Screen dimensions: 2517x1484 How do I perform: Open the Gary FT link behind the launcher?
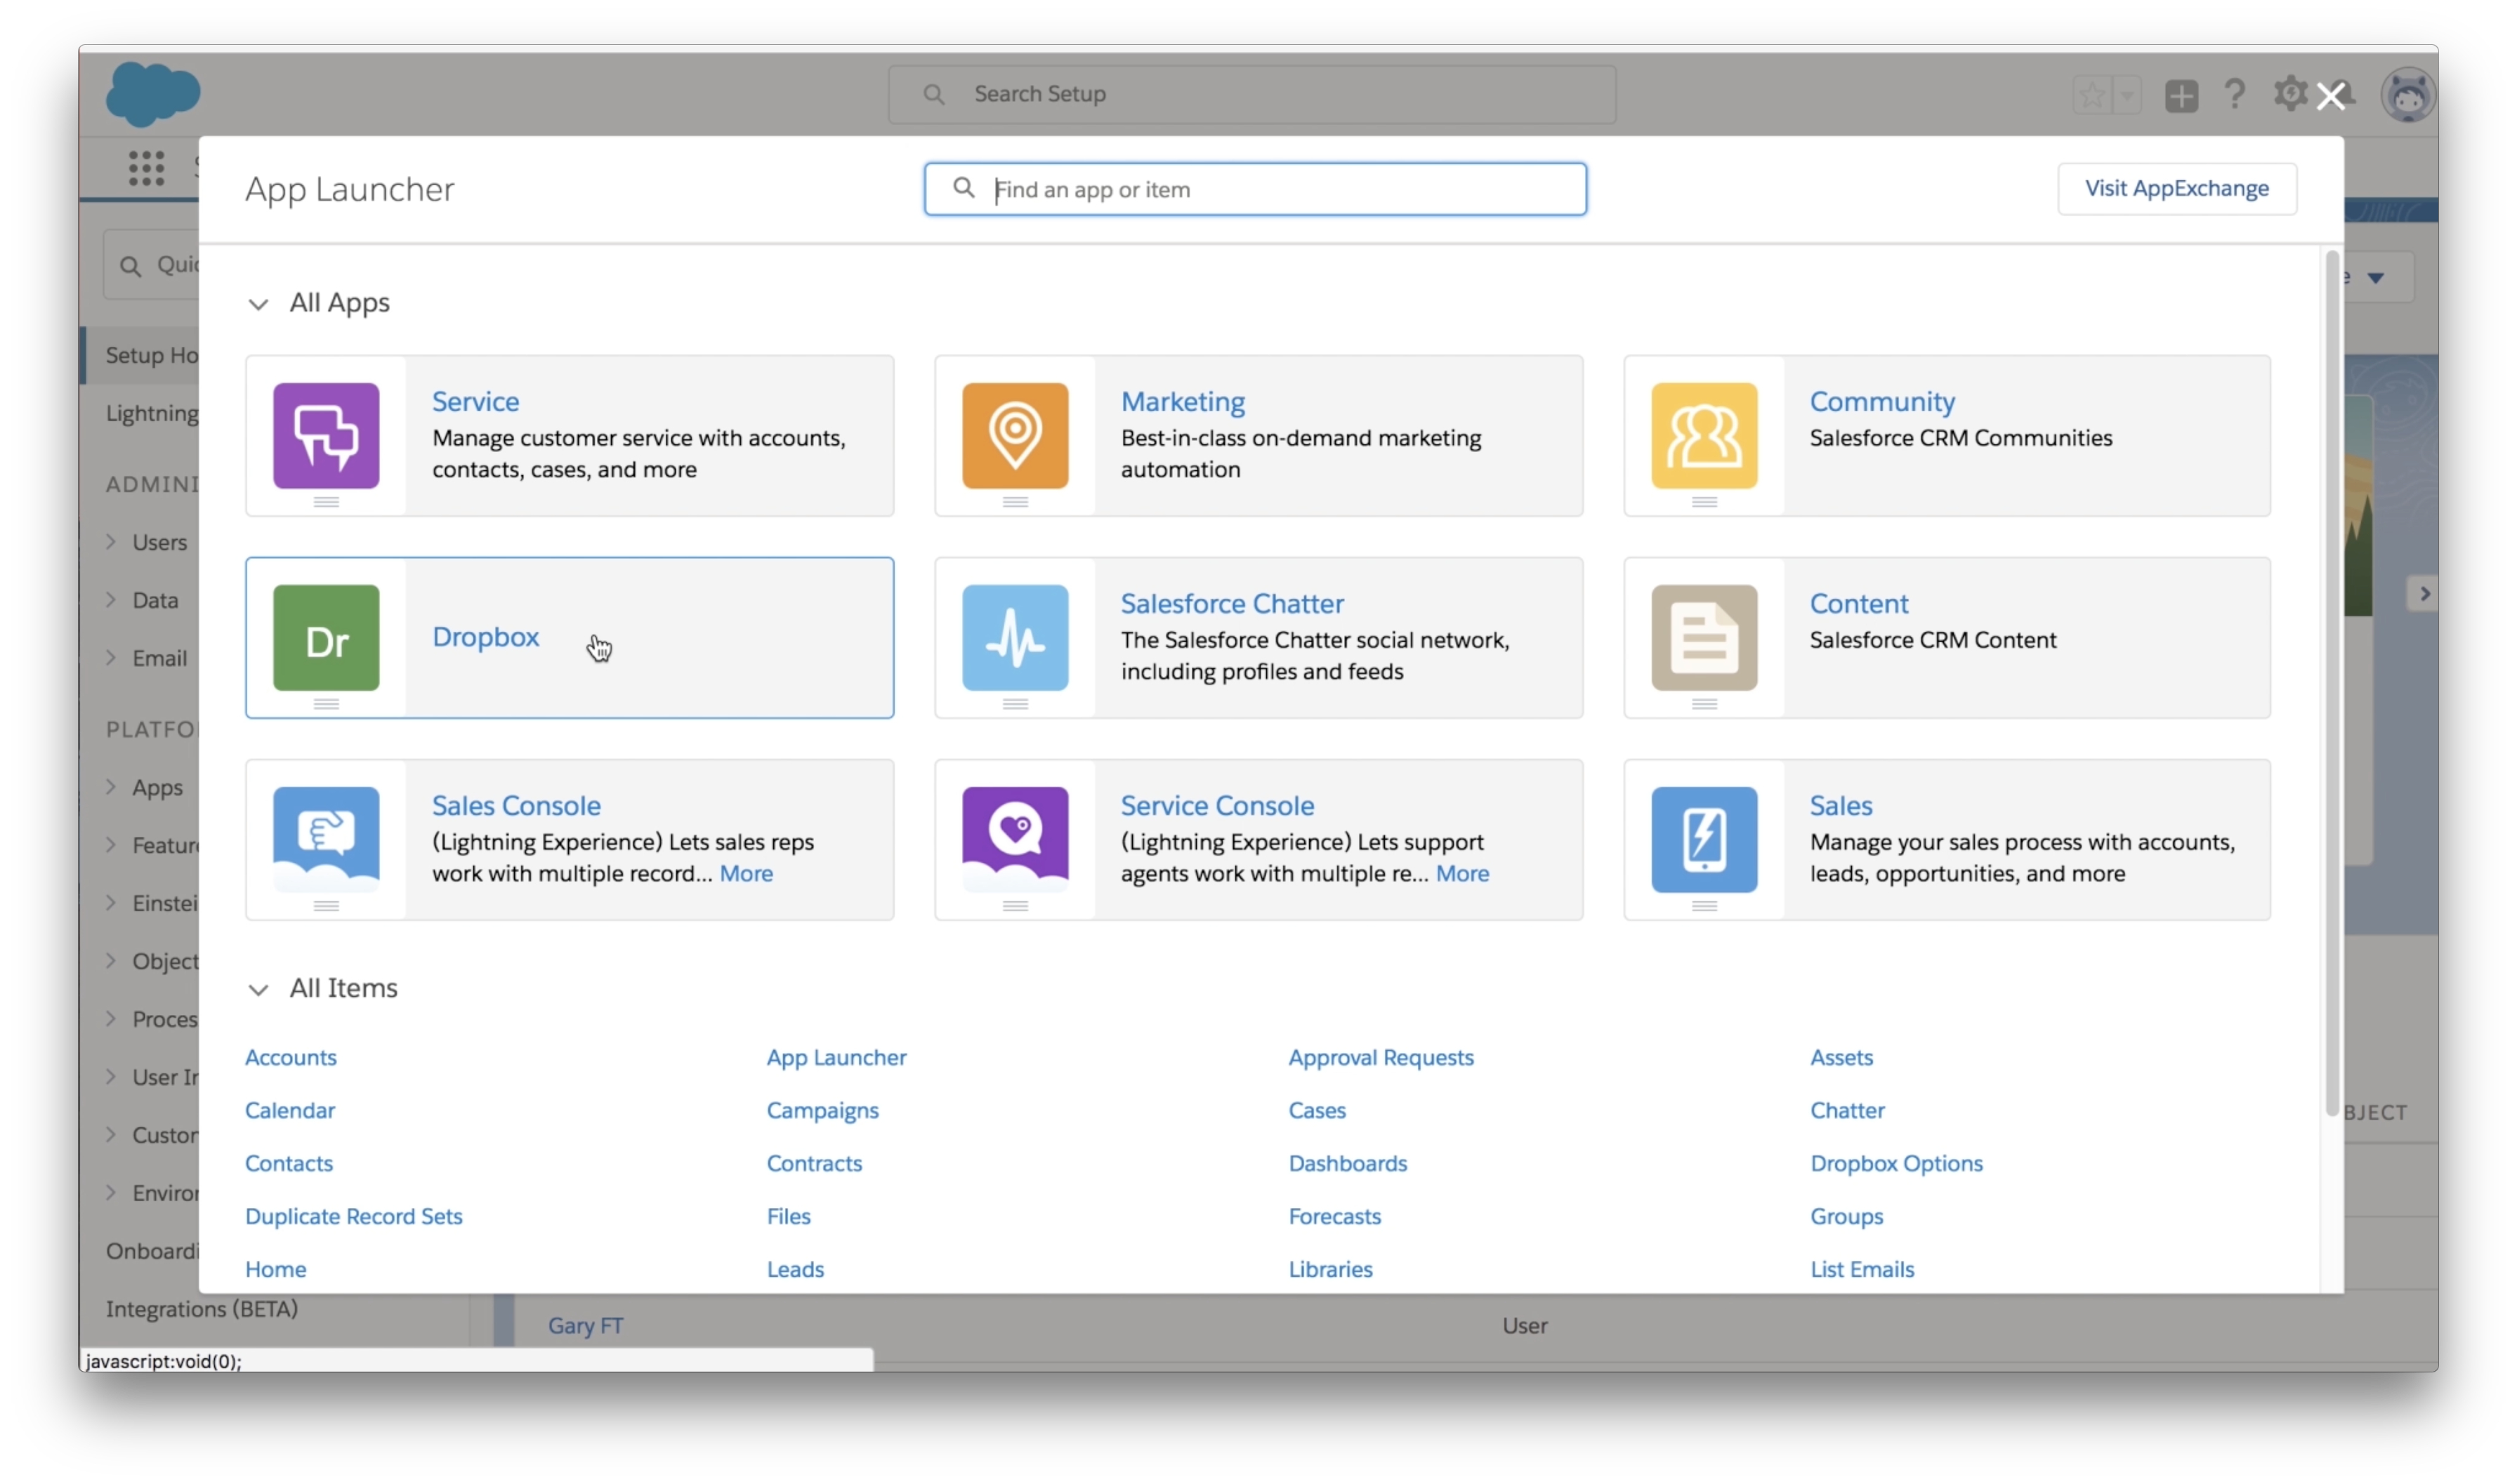tap(585, 1325)
